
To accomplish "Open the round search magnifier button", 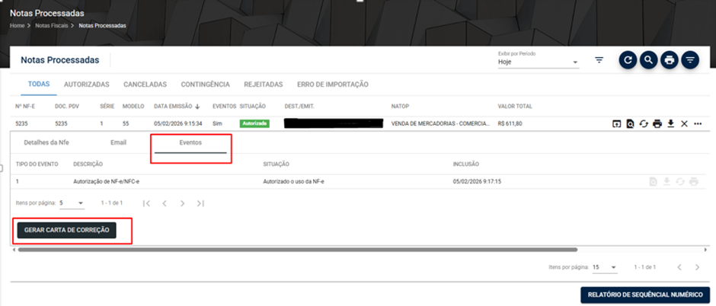I will pos(648,60).
